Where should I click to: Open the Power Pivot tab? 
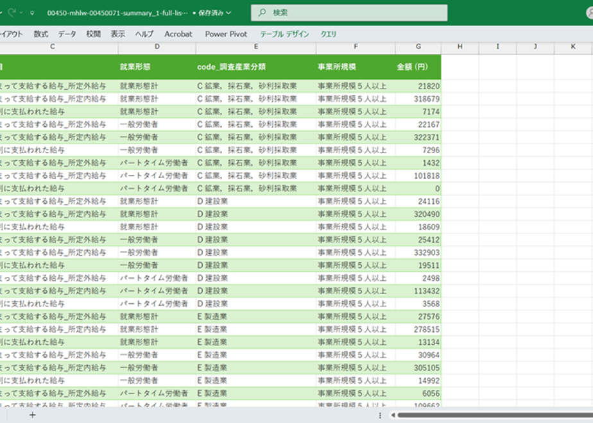(226, 34)
